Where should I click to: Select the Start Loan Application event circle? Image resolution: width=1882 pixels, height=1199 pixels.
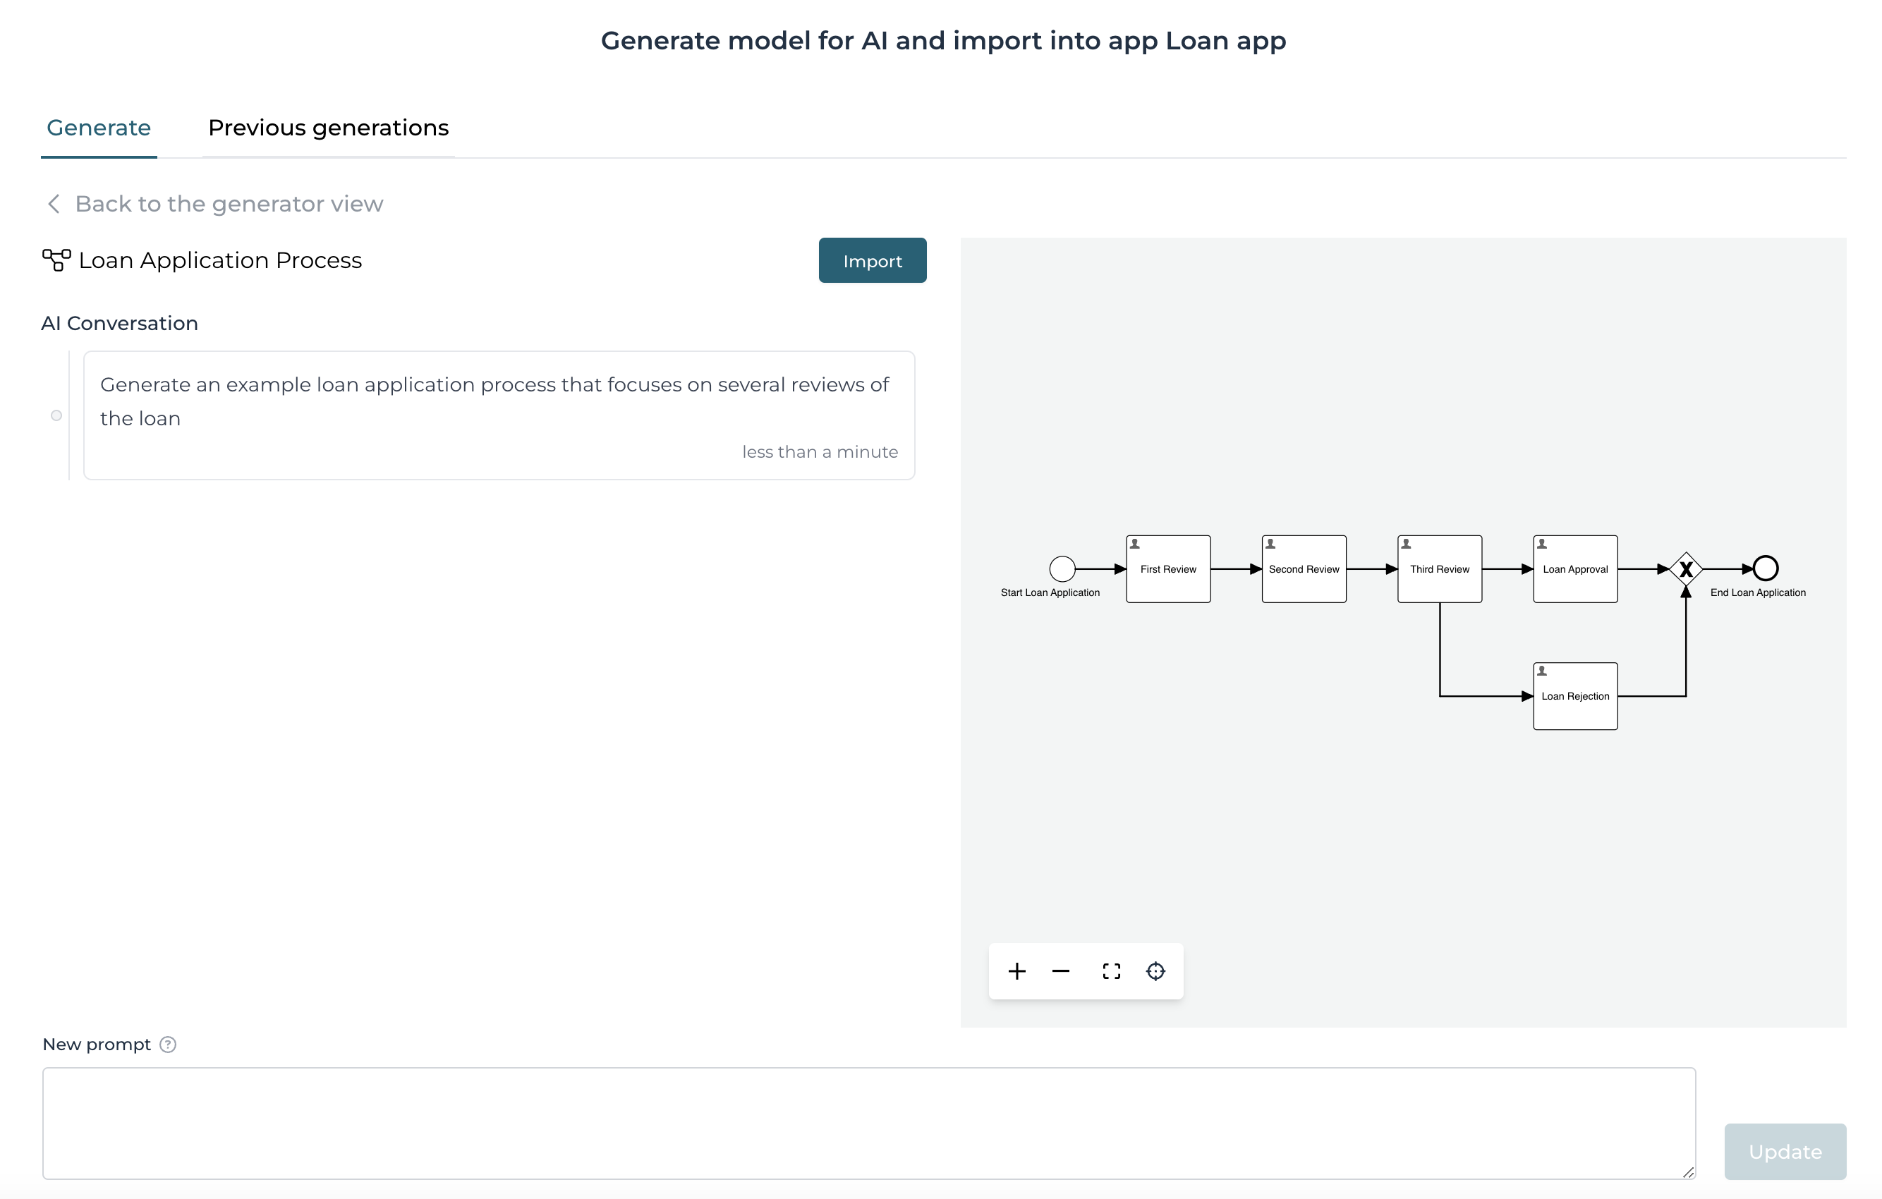coord(1062,568)
